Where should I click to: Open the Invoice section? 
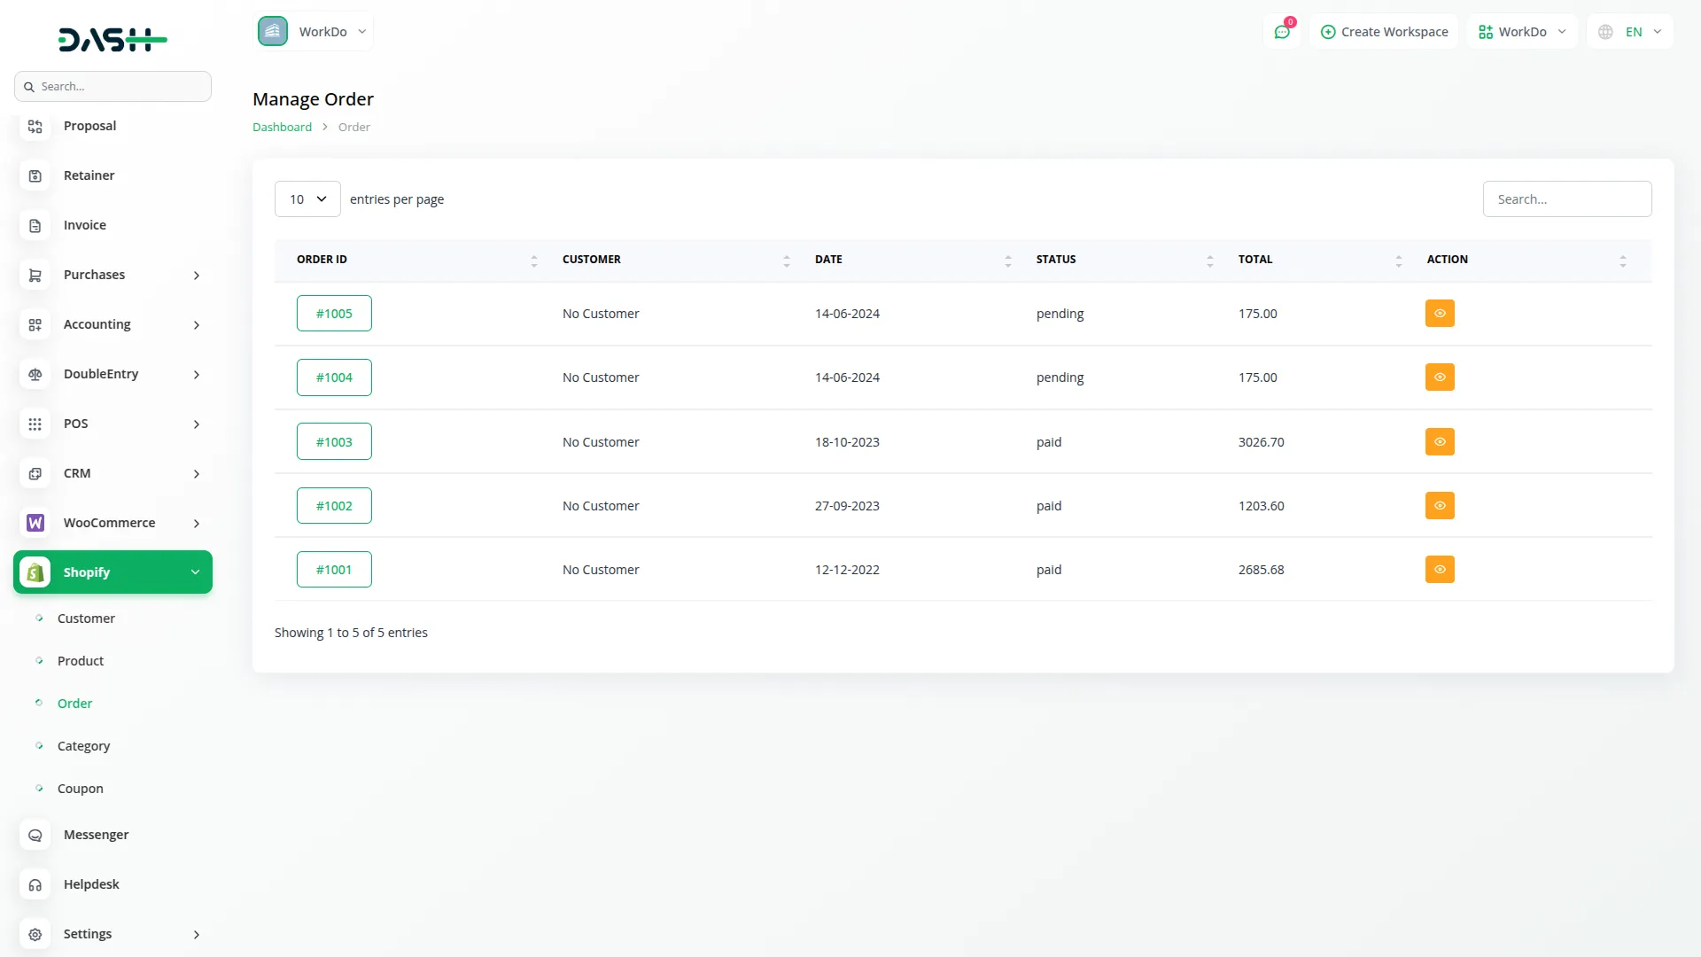tap(84, 224)
